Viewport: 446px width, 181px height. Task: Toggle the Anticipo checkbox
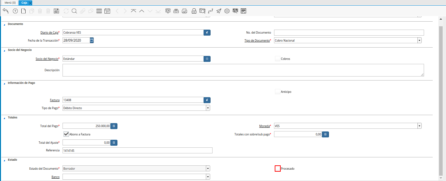(x=278, y=92)
